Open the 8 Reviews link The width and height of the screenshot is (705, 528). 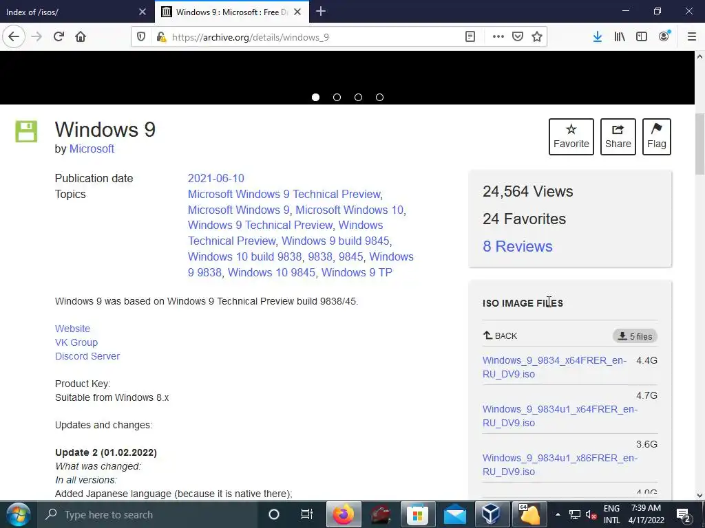(518, 246)
